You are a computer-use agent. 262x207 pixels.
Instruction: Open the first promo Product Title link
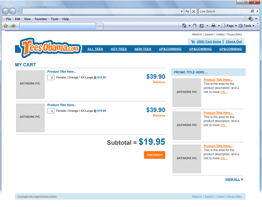(x=218, y=80)
